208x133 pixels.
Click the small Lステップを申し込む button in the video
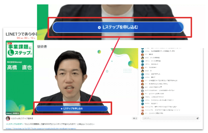click(x=72, y=108)
